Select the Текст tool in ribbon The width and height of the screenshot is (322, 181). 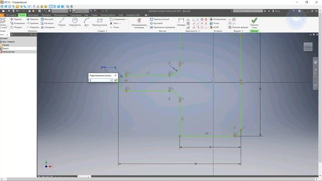click(114, 23)
